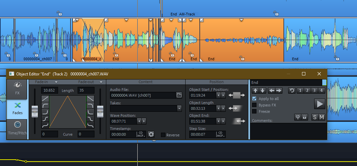Browse for audio file via folder icon
The height and width of the screenshot is (166, 357).
coord(179,95)
